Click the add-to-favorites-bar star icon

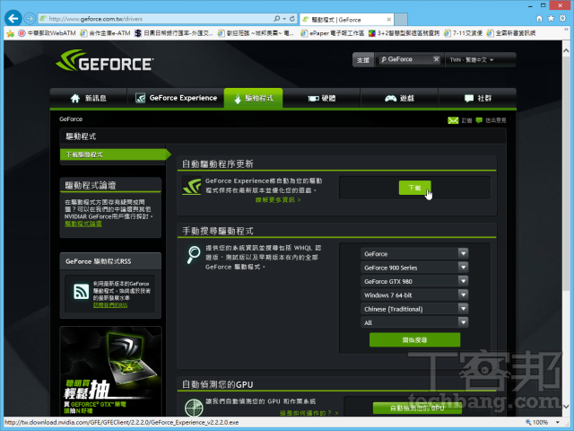pyautogui.click(x=10, y=33)
